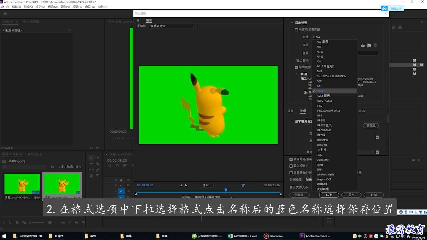Click the import preset icon
This screenshot has height=240, width=427.
[x=369, y=45]
